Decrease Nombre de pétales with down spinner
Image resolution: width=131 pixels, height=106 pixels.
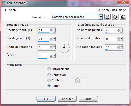118,31
